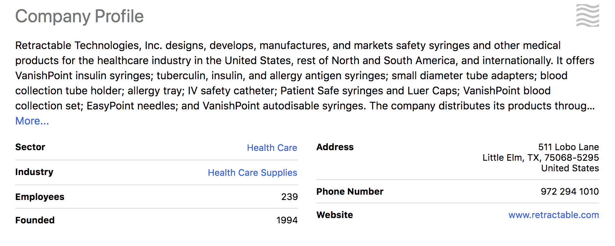Select the Industry row label
The image size is (615, 246).
[34, 172]
